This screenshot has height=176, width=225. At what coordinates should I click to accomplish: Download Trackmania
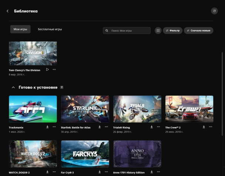coord(47,127)
